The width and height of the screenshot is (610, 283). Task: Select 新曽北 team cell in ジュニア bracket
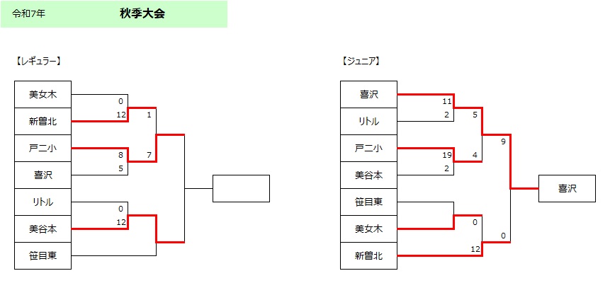click(368, 255)
